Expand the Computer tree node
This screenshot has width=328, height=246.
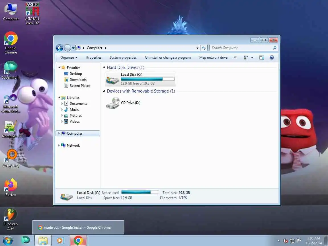coord(59,133)
